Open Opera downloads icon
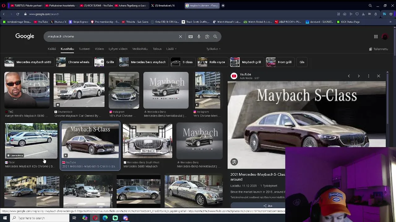This screenshot has height=222, width=396. 363,14
